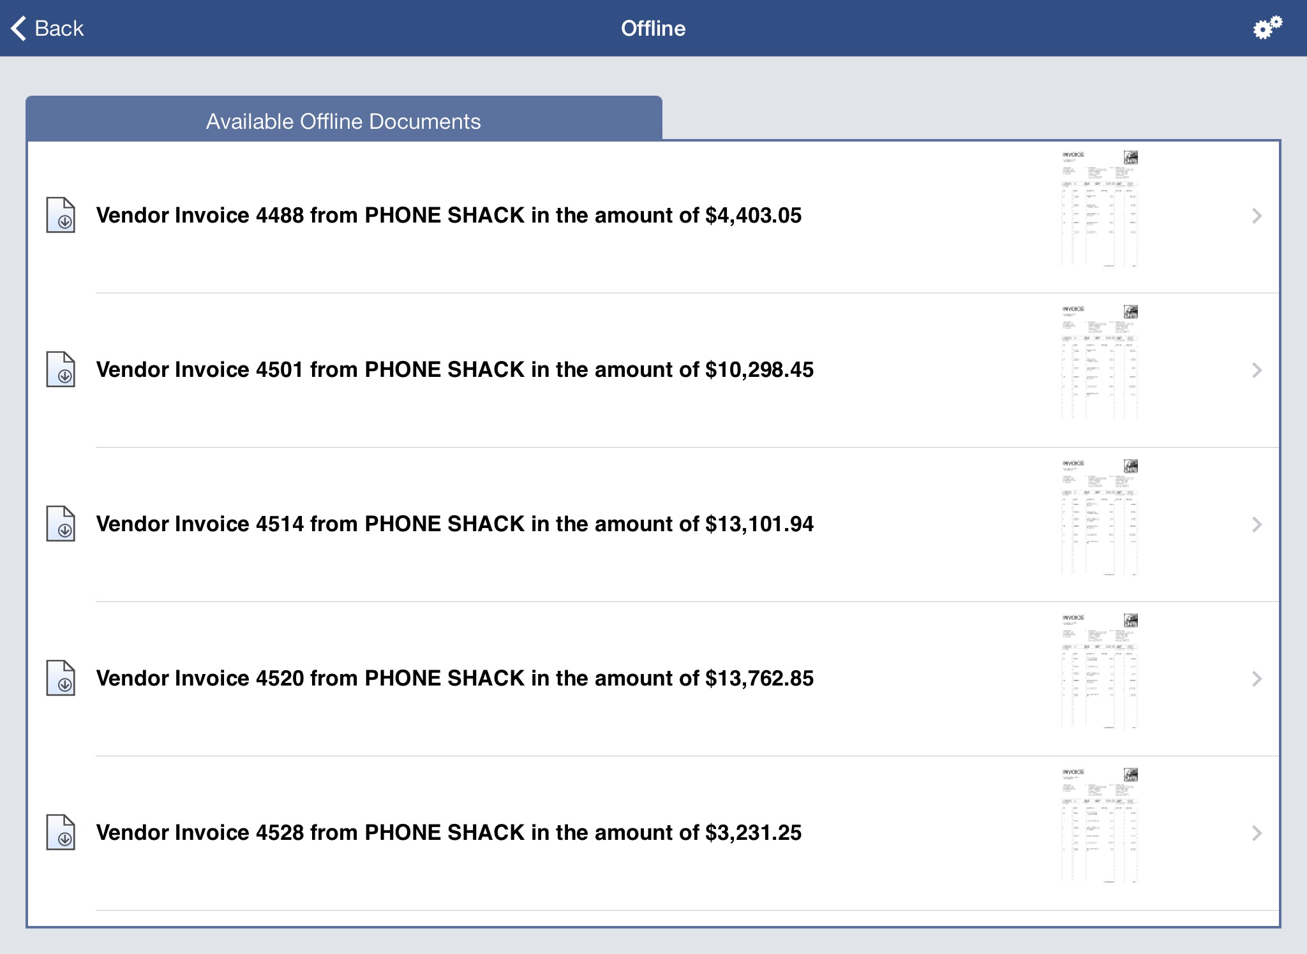Click the chevron arrow for Invoice 4520

click(1257, 679)
